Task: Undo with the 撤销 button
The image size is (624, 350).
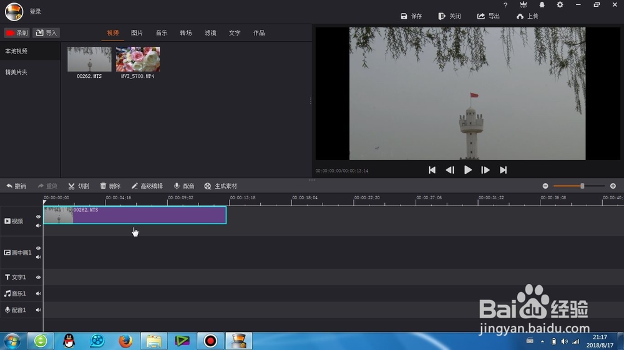Action: tap(16, 186)
